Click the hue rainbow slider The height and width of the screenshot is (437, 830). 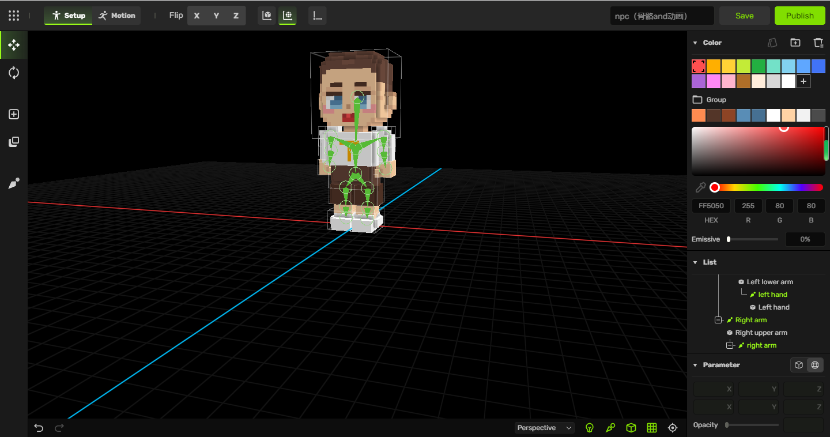tap(769, 187)
